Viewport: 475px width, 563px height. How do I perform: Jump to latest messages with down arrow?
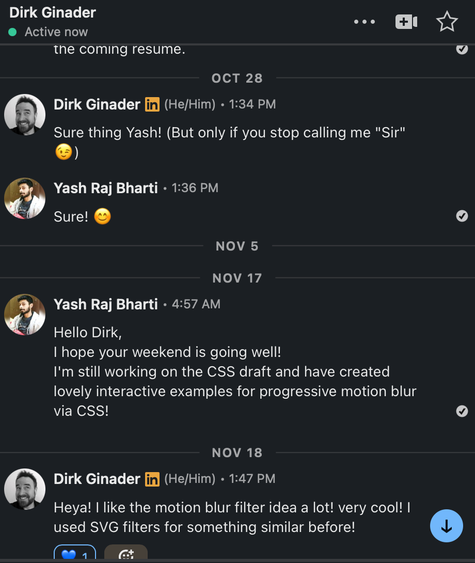[x=446, y=526]
